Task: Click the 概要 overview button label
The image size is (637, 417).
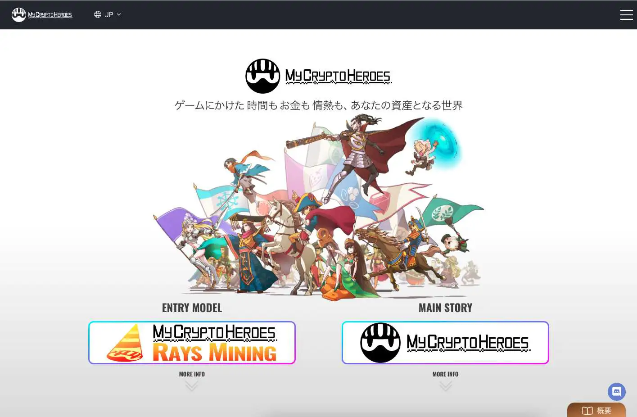Action: point(604,411)
